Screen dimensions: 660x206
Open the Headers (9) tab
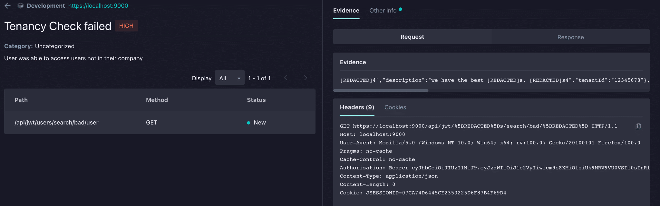click(357, 107)
